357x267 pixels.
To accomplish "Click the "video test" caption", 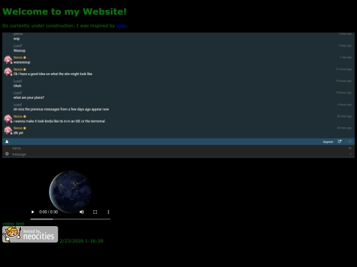I will (x=13, y=223).
